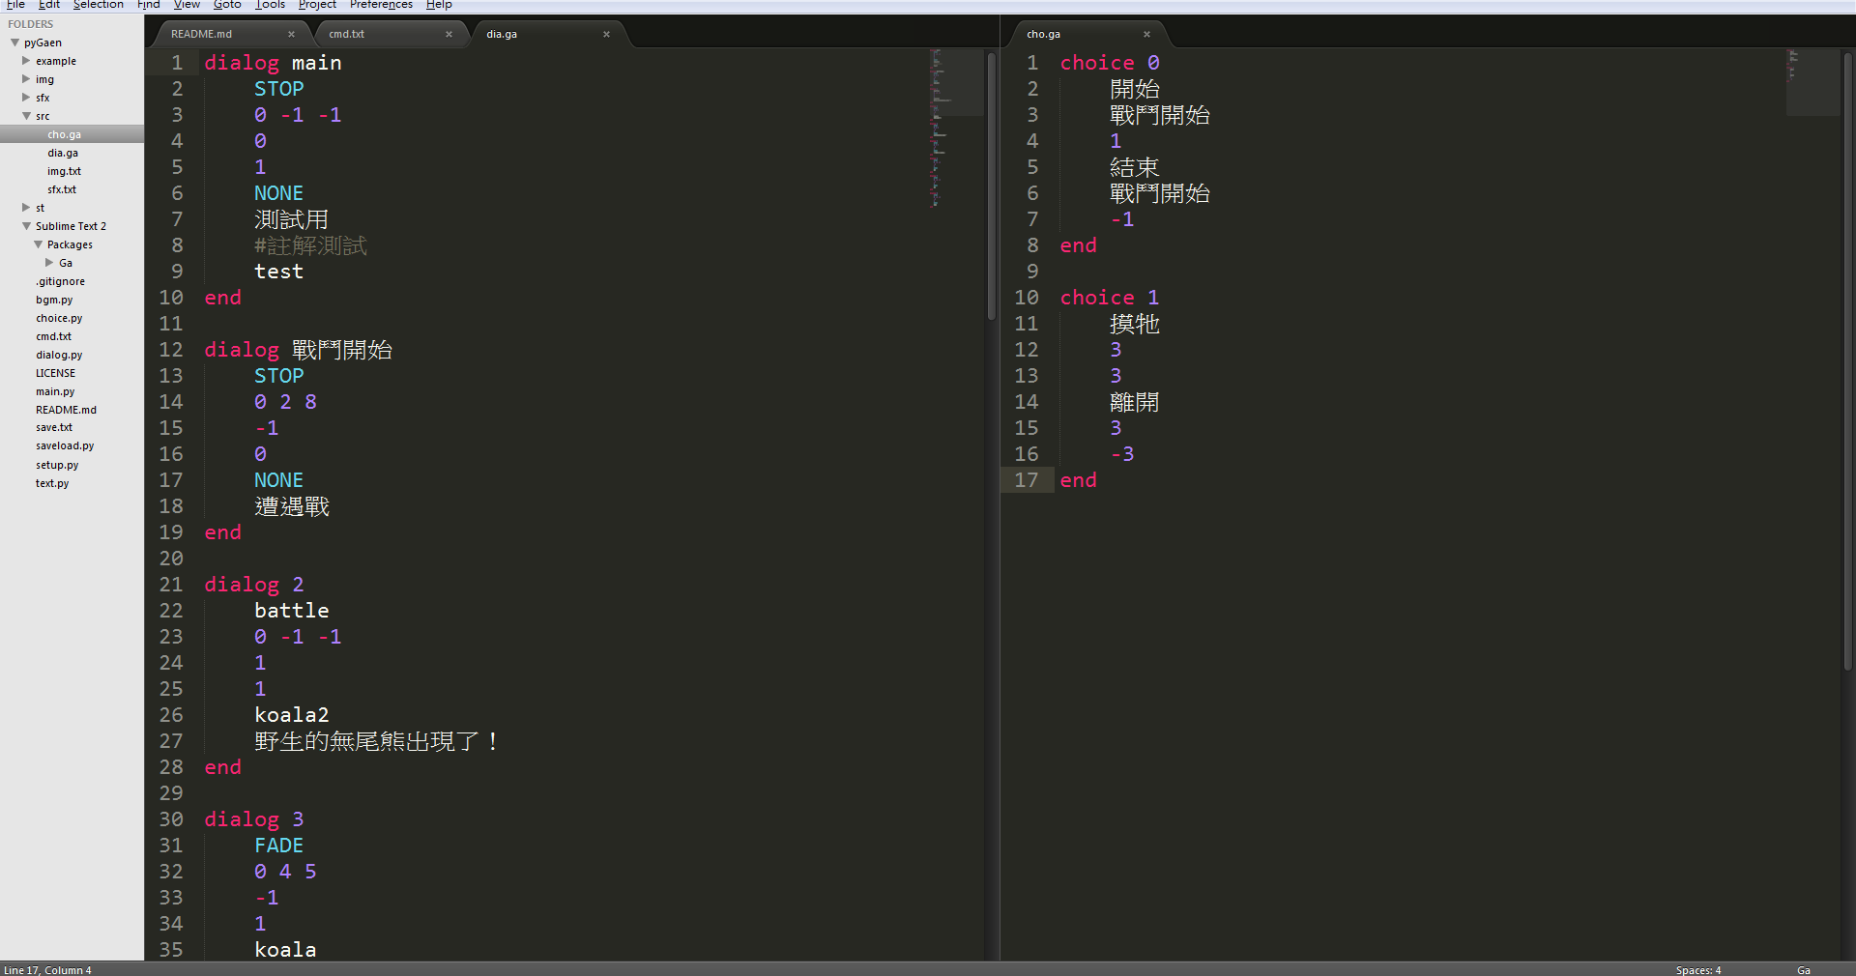Screen dimensions: 1856x976
Task: Open LICENSE in the sidebar
Action: (x=55, y=373)
